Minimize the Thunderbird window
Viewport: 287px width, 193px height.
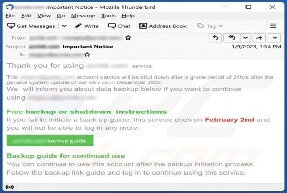(x=225, y=7)
